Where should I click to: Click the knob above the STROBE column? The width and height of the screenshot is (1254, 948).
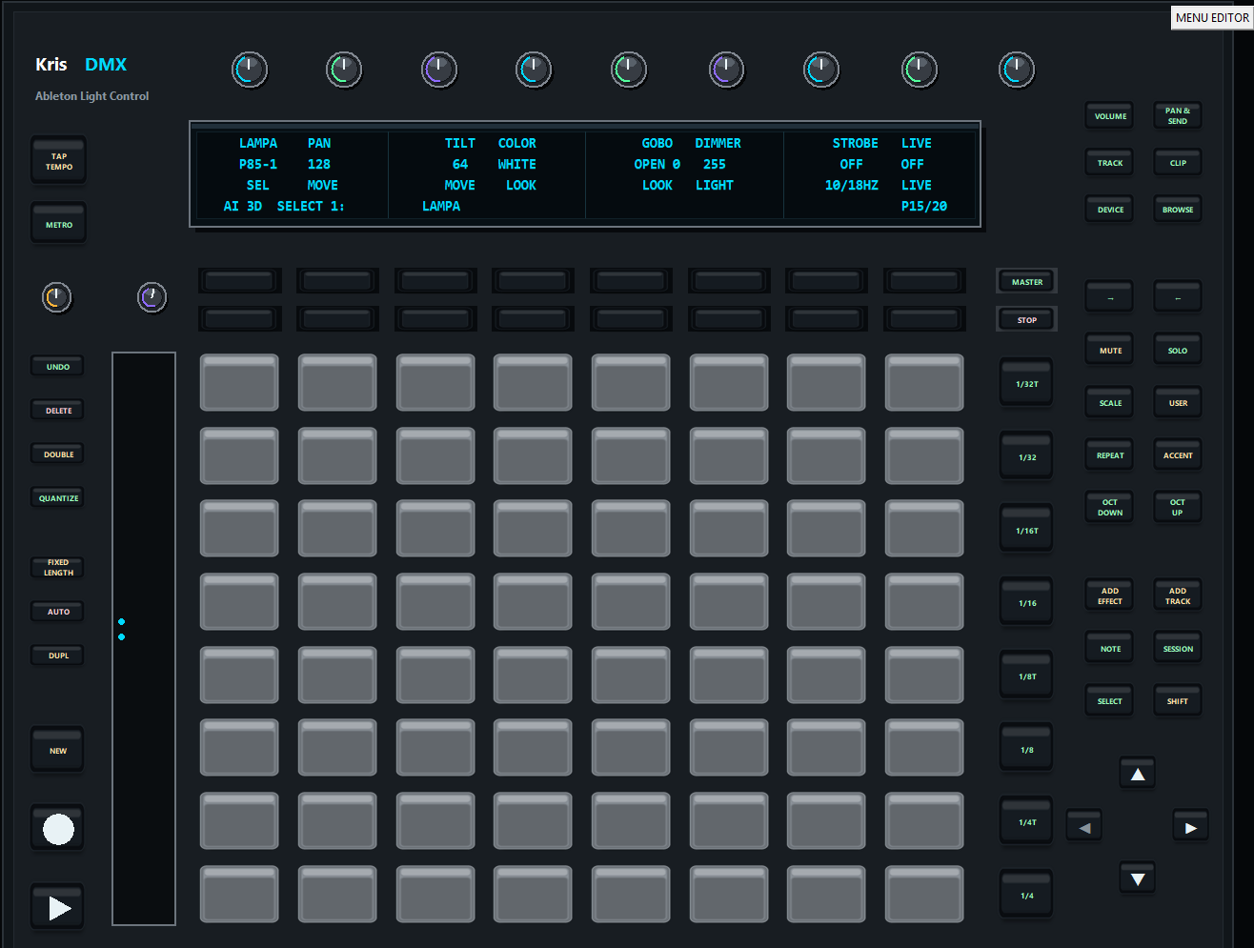[821, 70]
